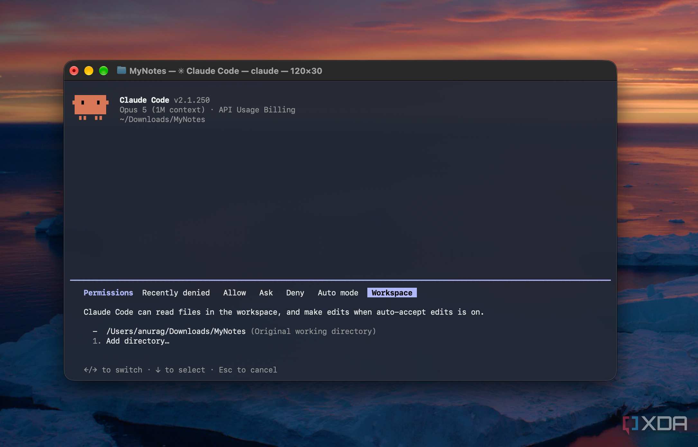Select the Permissions heading label
Viewport: 698px width, 447px height.
[108, 293]
